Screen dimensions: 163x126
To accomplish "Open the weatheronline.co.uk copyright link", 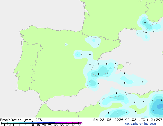I will point(141,124).
